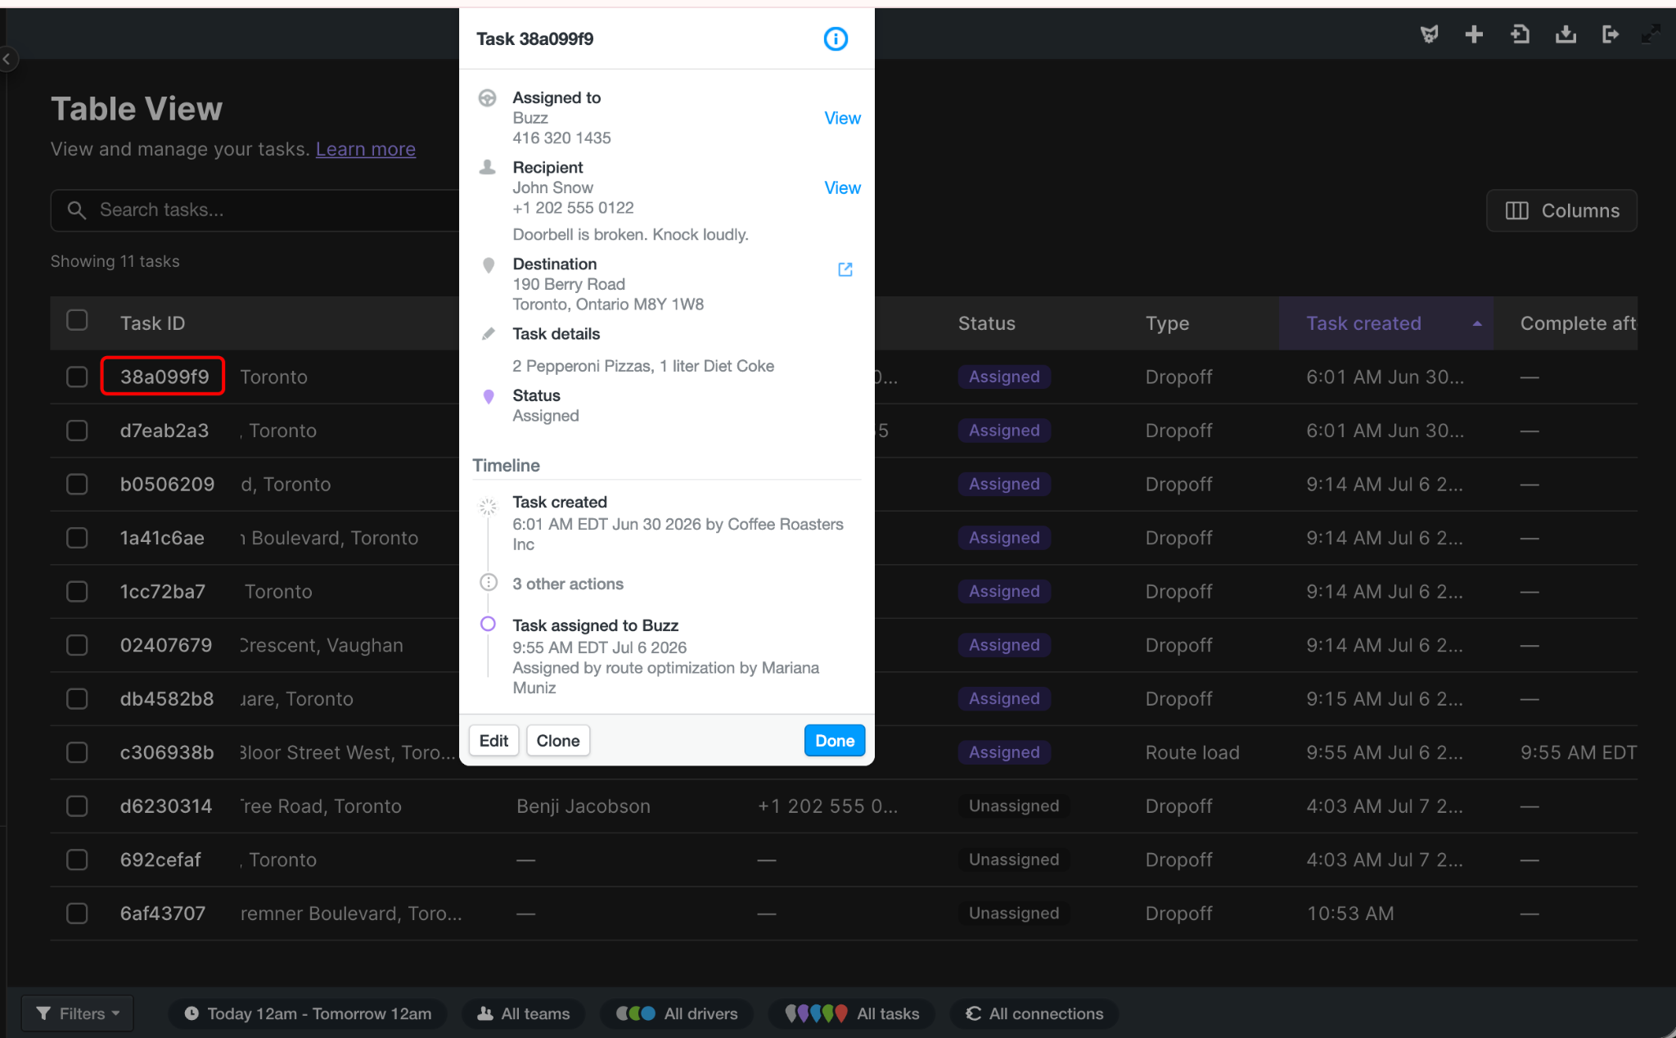Select checkbox for task d6230314
Screen dimensions: 1676x1038
(77, 806)
